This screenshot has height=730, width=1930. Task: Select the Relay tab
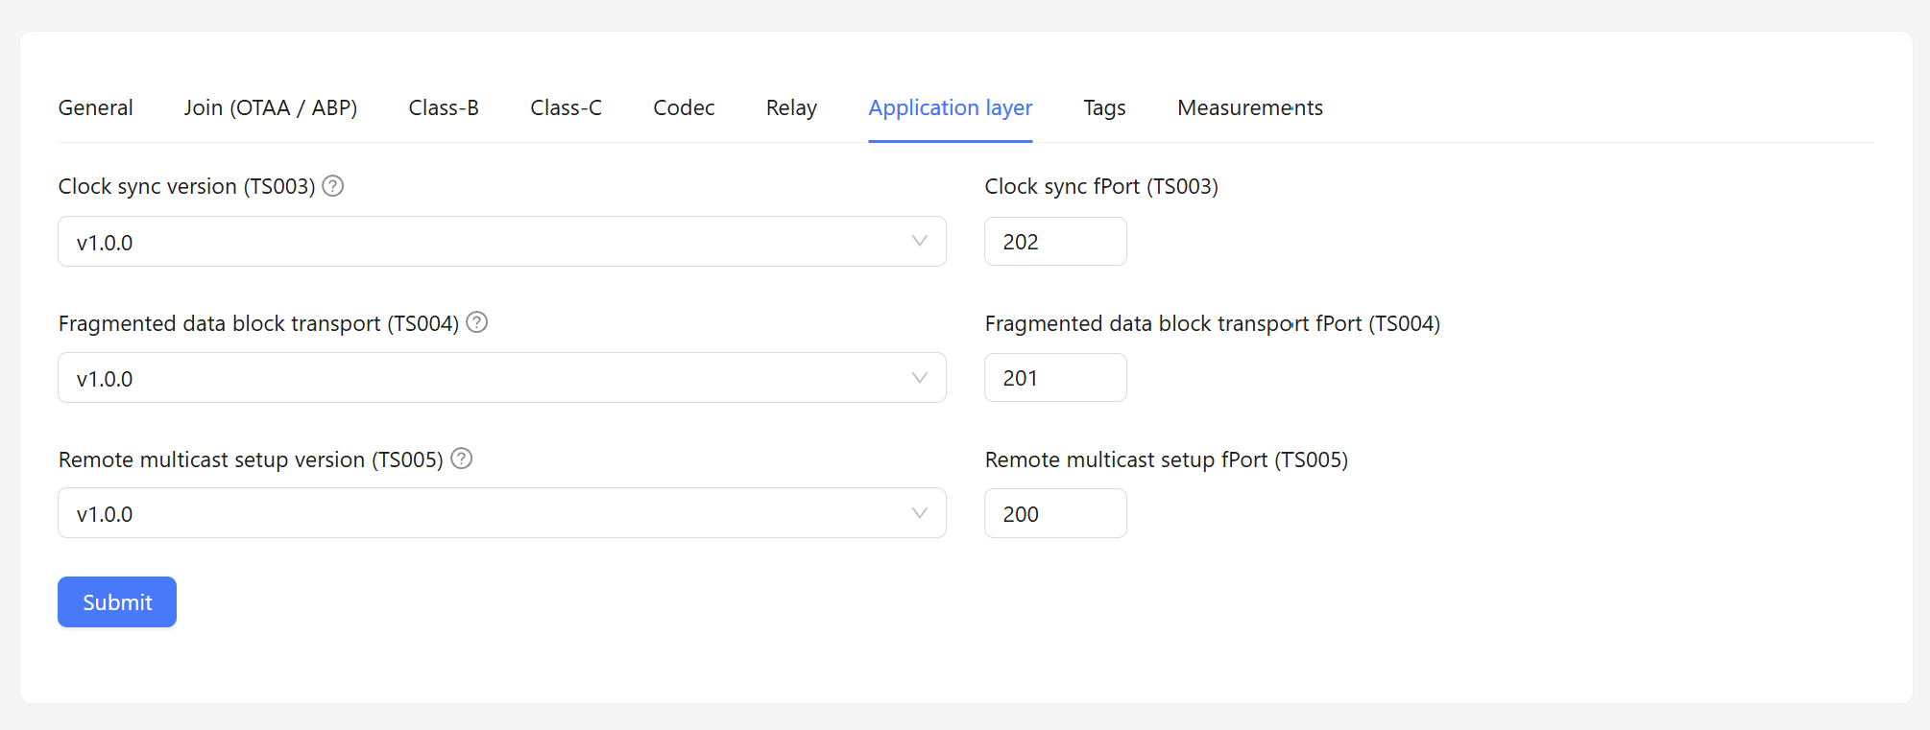(x=791, y=107)
